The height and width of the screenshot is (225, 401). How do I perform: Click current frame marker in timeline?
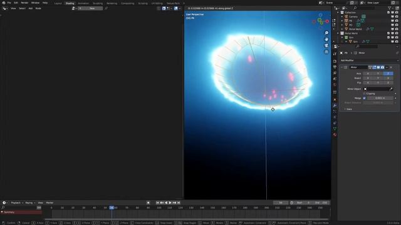112,208
